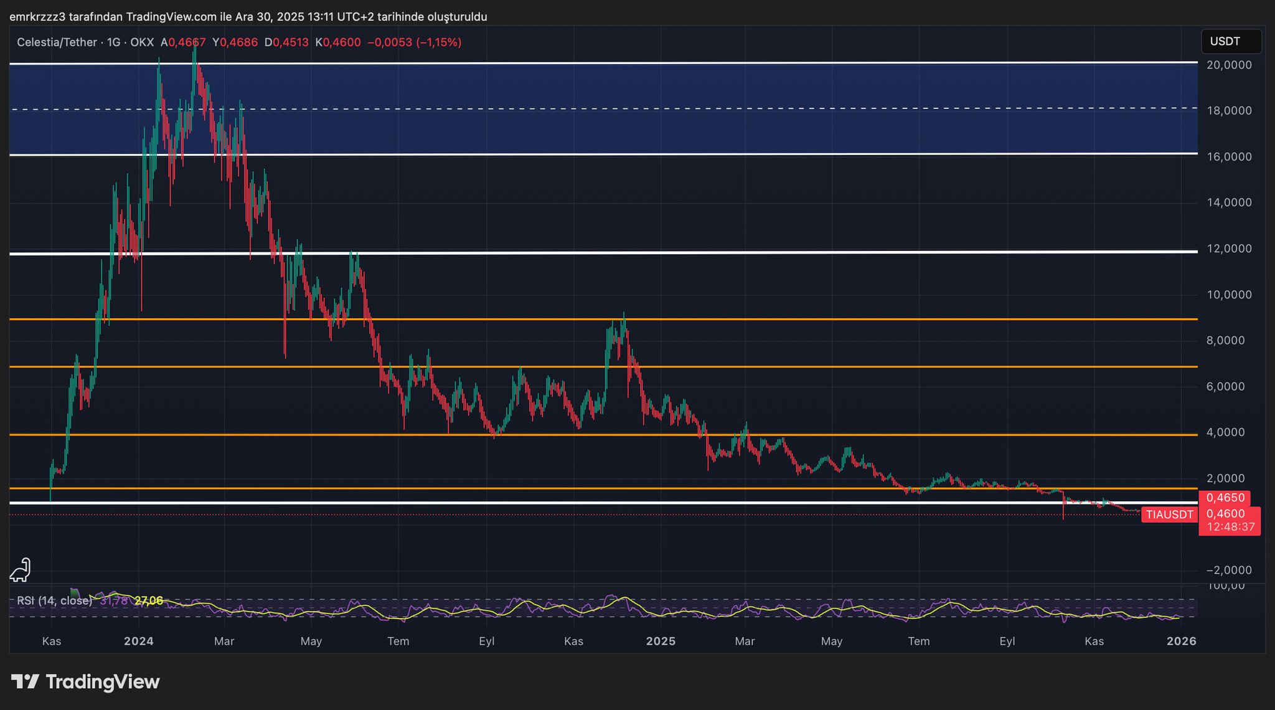The height and width of the screenshot is (710, 1275).
Task: Click the 2026 label on the time axis
Action: [x=1181, y=641]
